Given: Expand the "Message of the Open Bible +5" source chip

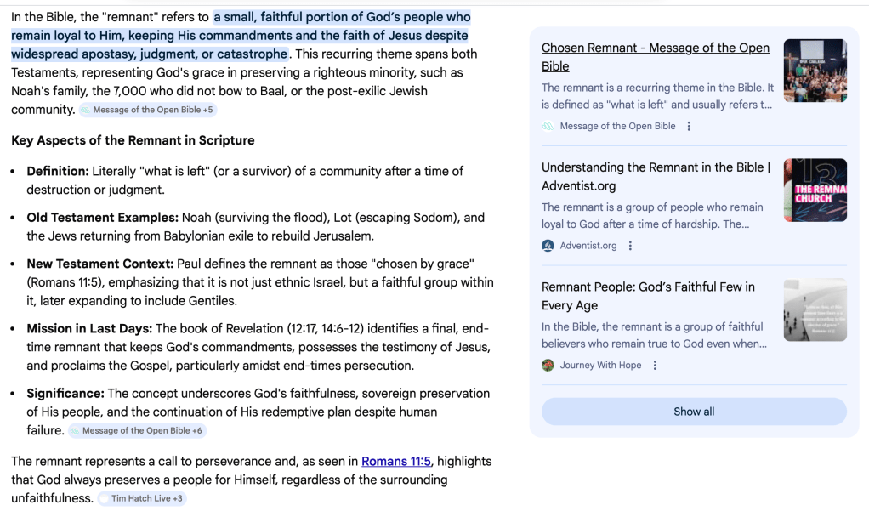Looking at the screenshot, I should 148,110.
